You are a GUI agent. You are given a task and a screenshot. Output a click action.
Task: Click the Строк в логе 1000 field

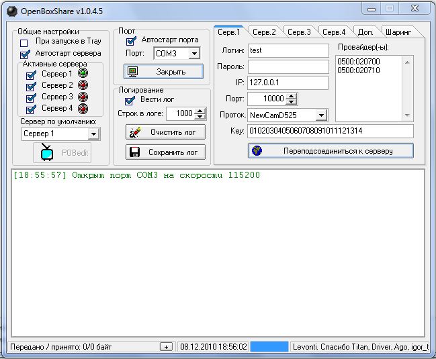(180, 113)
